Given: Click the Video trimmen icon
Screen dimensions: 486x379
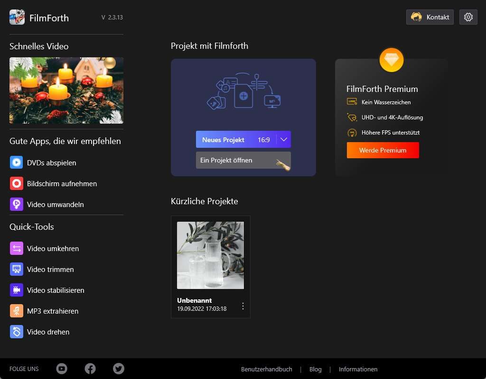Looking at the screenshot, I should (x=17, y=269).
